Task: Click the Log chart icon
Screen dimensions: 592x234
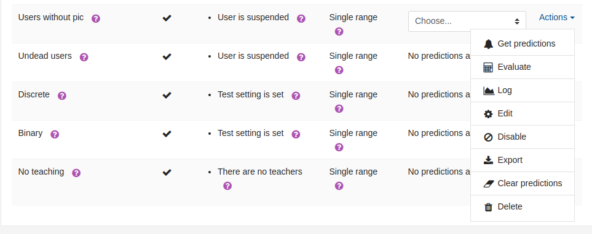Action: coord(489,91)
